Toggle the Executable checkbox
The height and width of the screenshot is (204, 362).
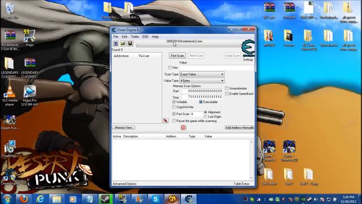coord(201,102)
